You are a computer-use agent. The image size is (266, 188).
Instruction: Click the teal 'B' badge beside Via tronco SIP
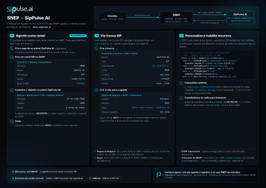(x=96, y=36)
